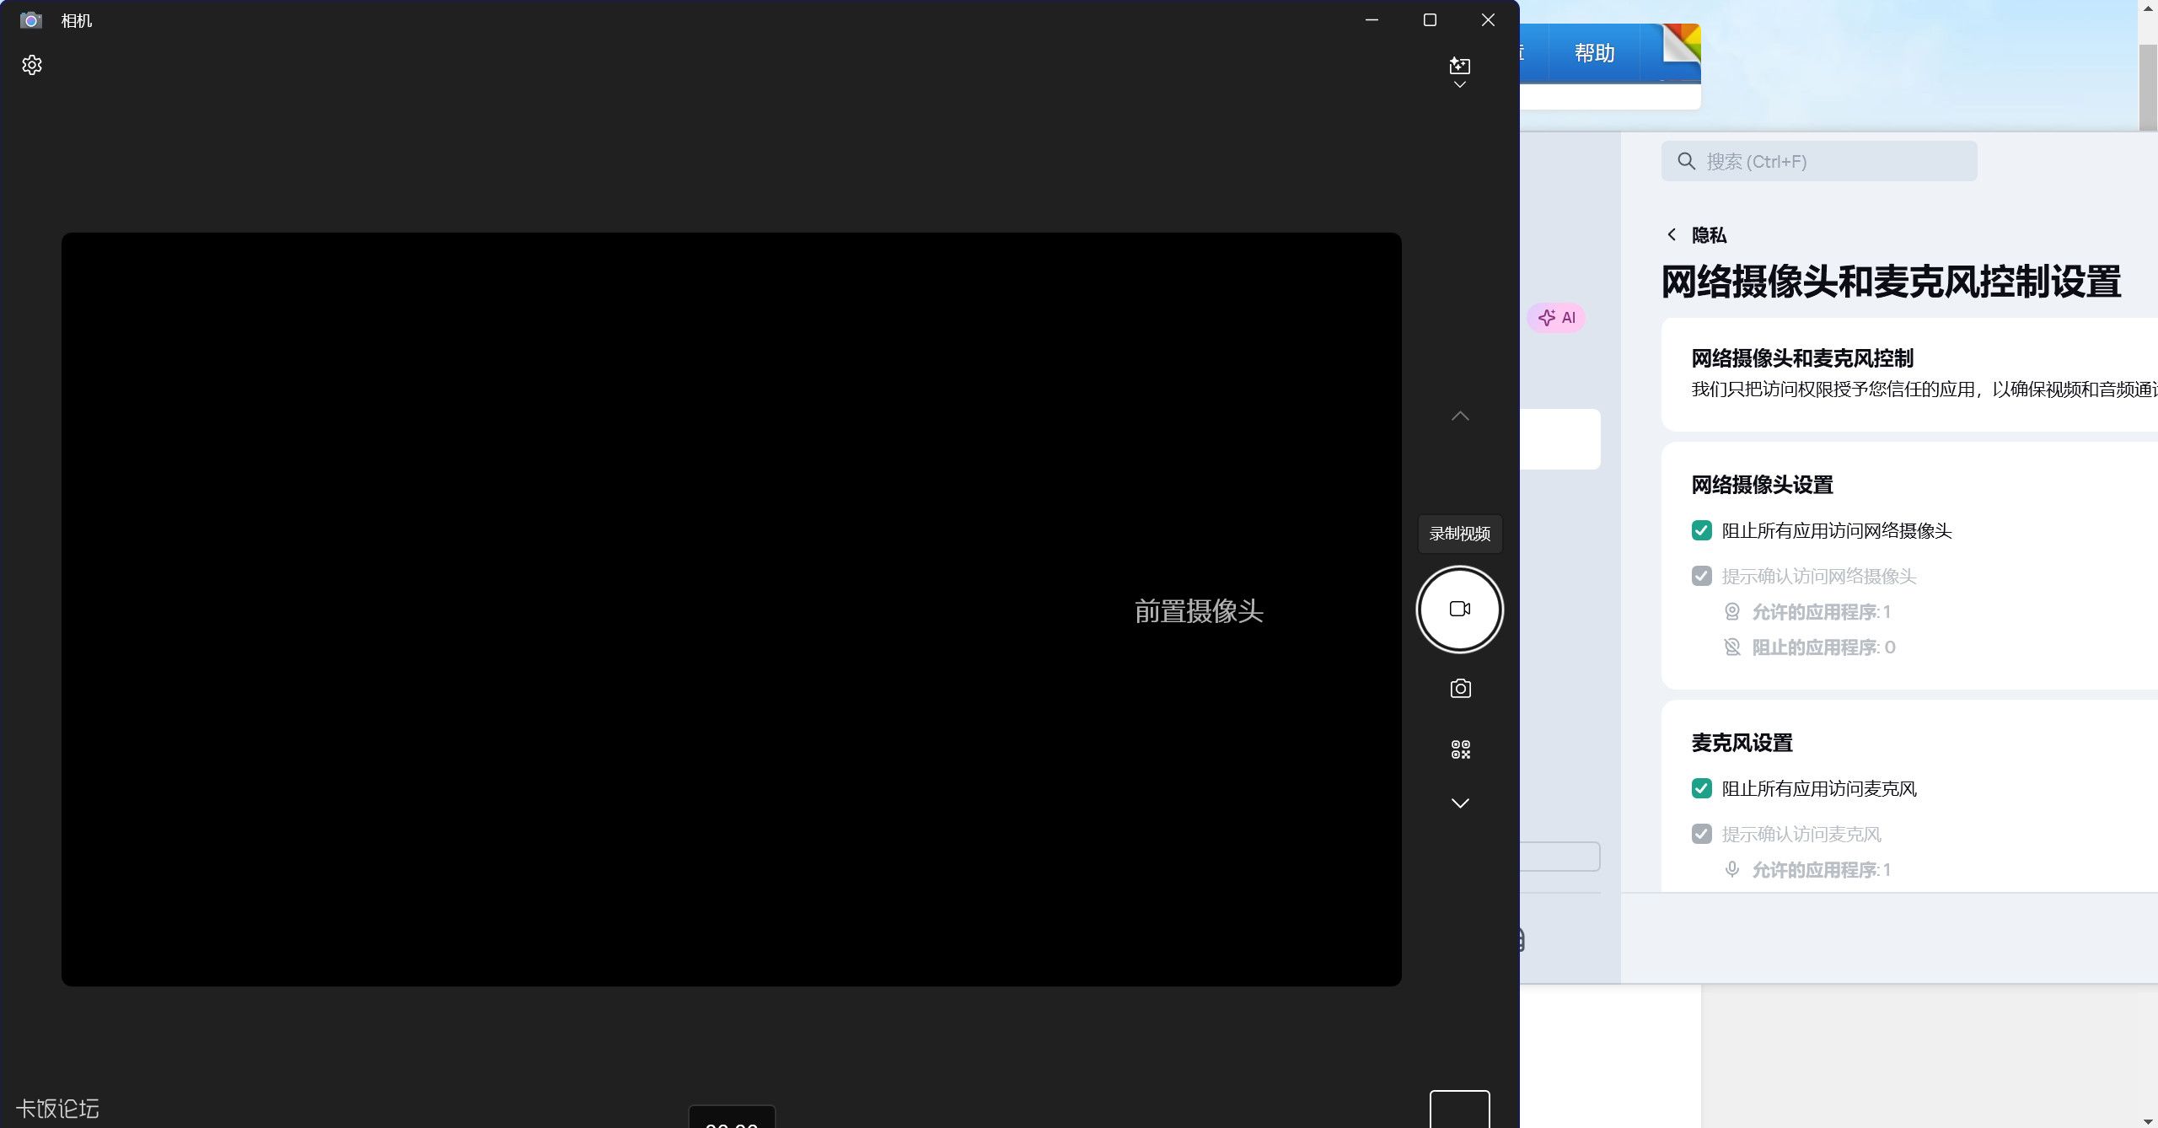Move down in camera mode list
This screenshot has height=1128, width=2158.
coord(1460,803)
